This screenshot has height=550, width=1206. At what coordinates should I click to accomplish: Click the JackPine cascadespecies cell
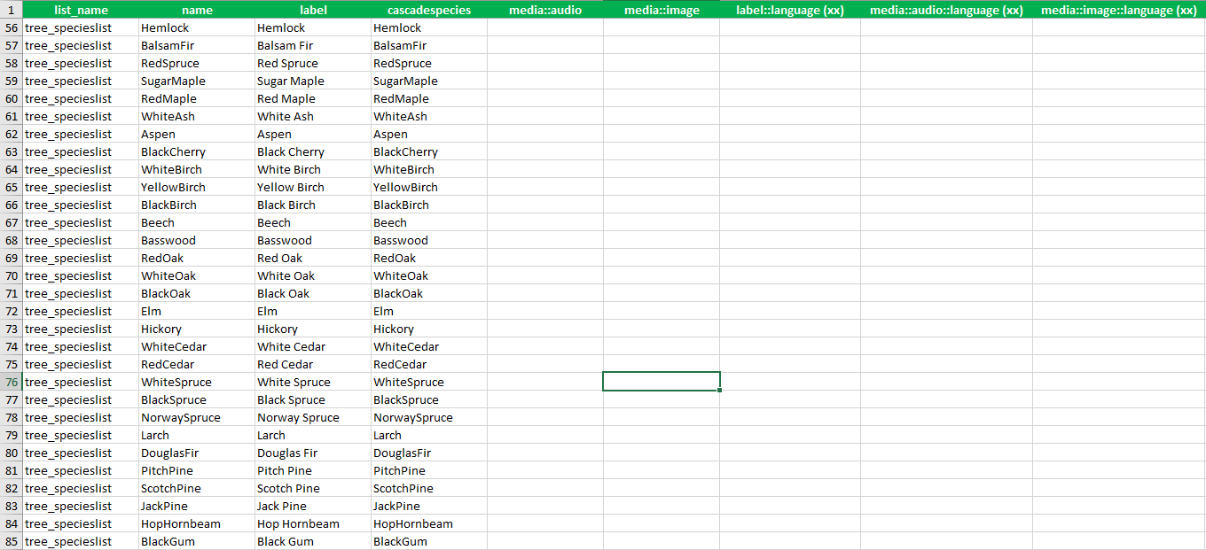429,506
